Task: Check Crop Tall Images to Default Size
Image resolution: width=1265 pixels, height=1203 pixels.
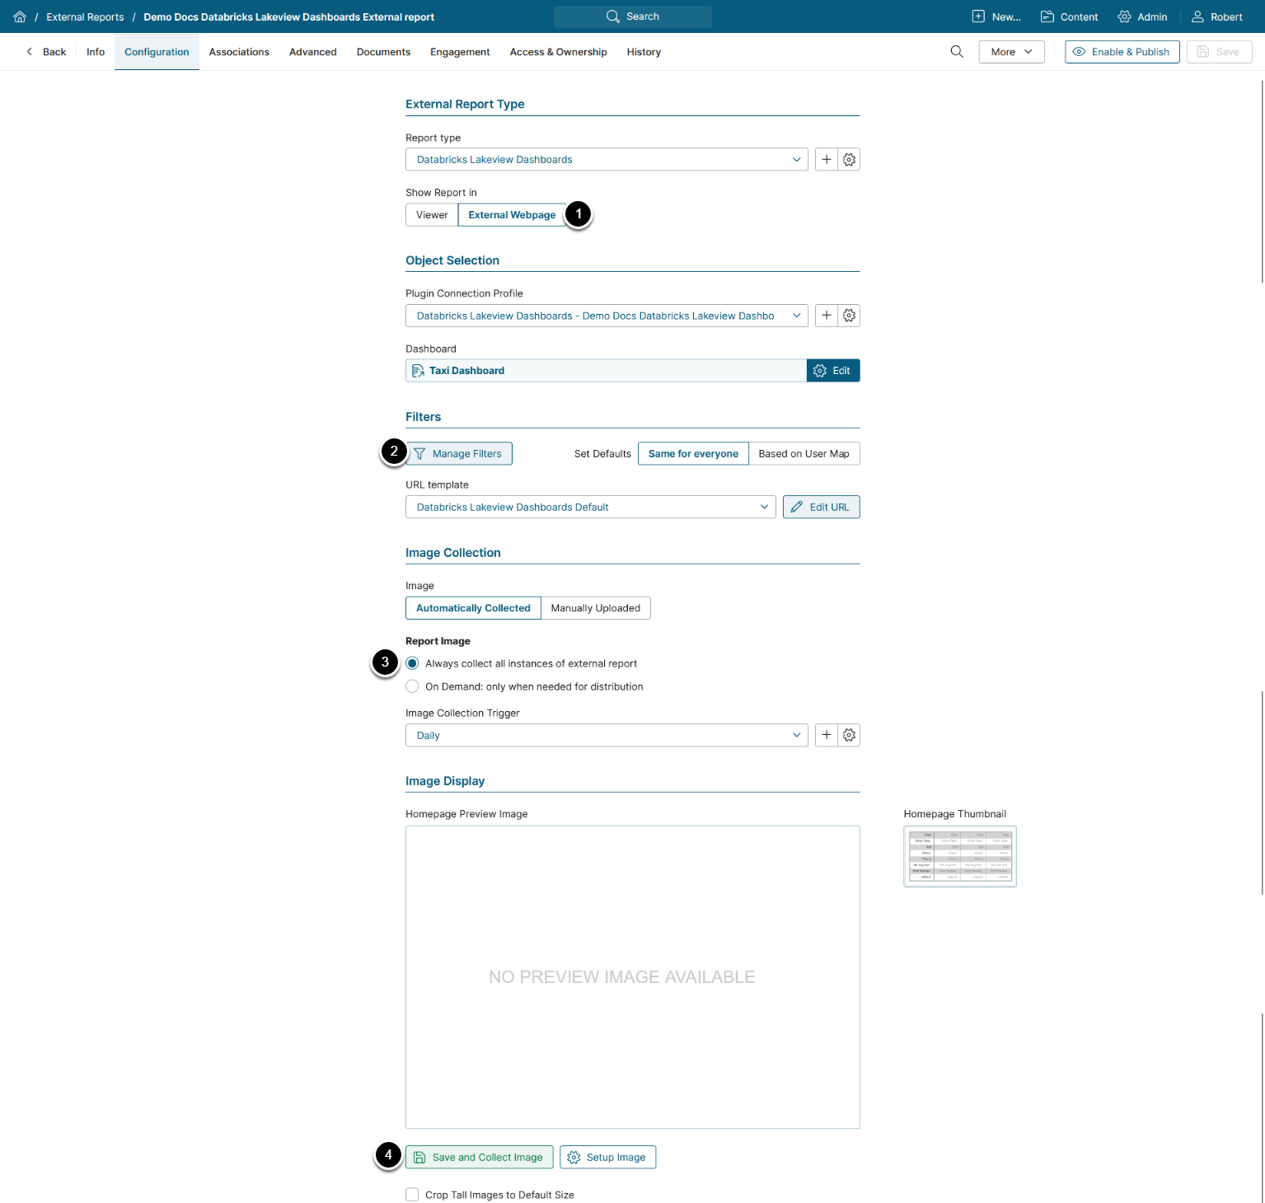Action: 412,1195
